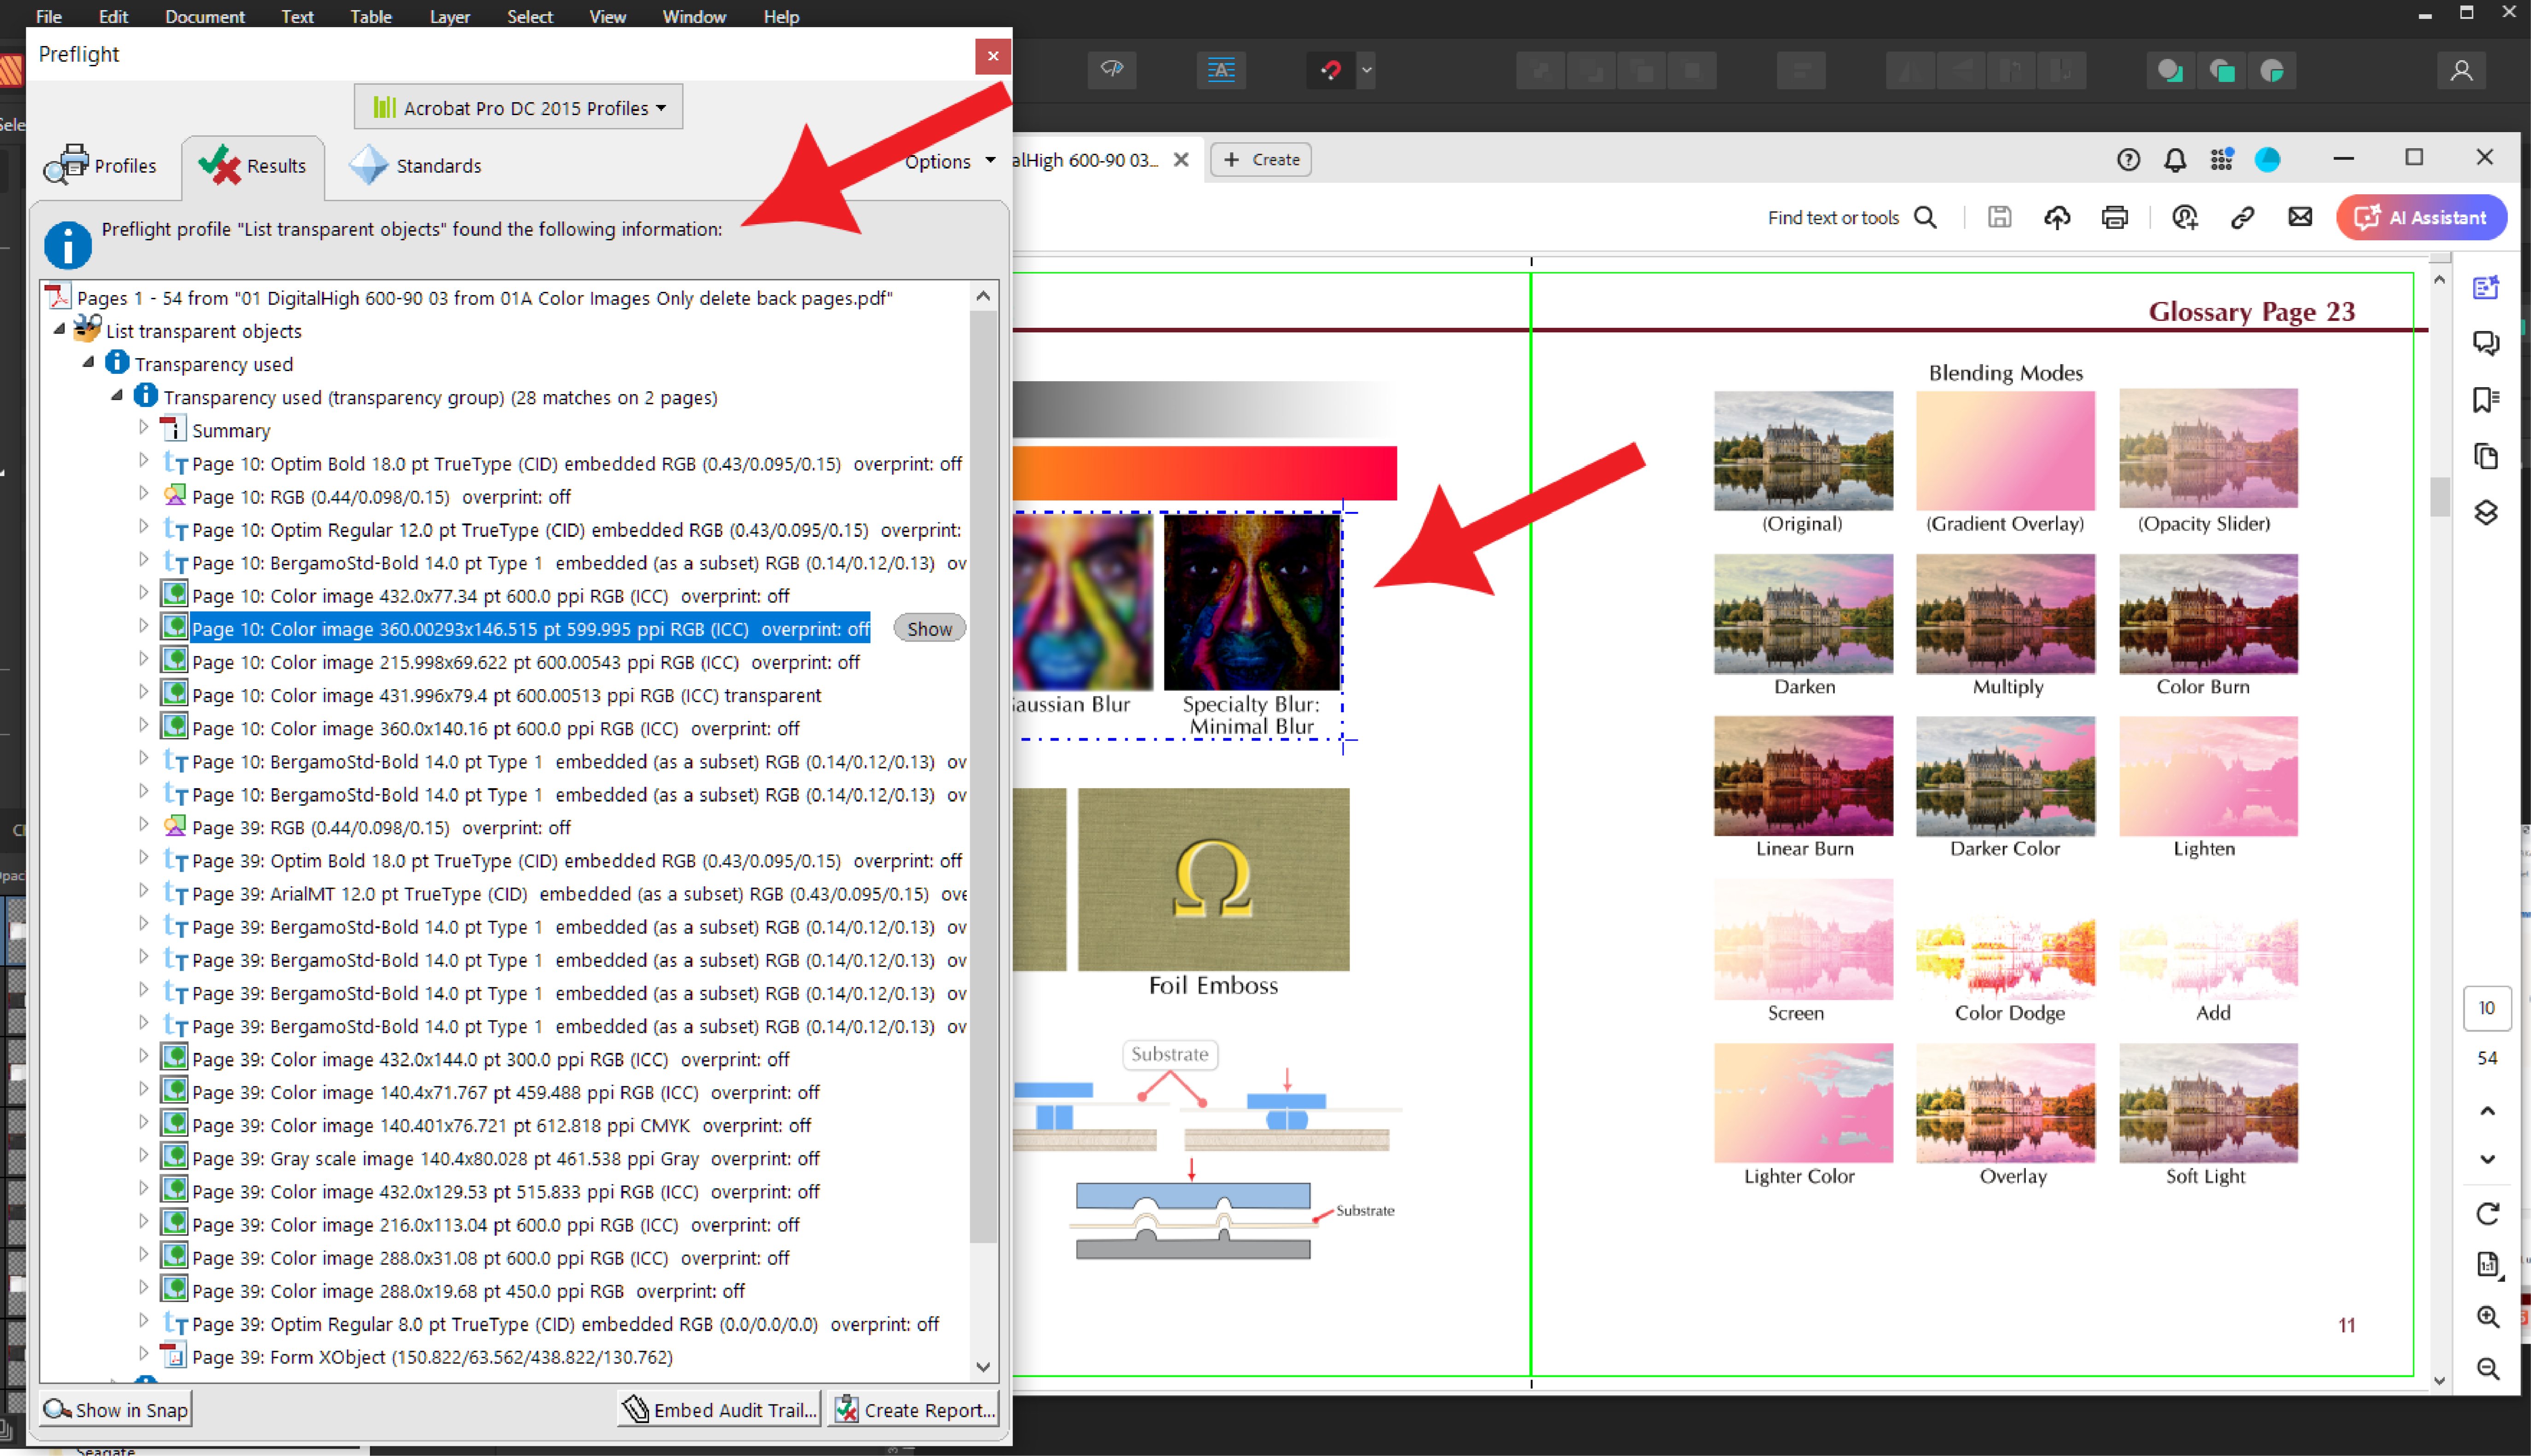2531x1456 pixels.
Task: Click the Multiply blend mode thumbnail
Action: tap(2005, 614)
